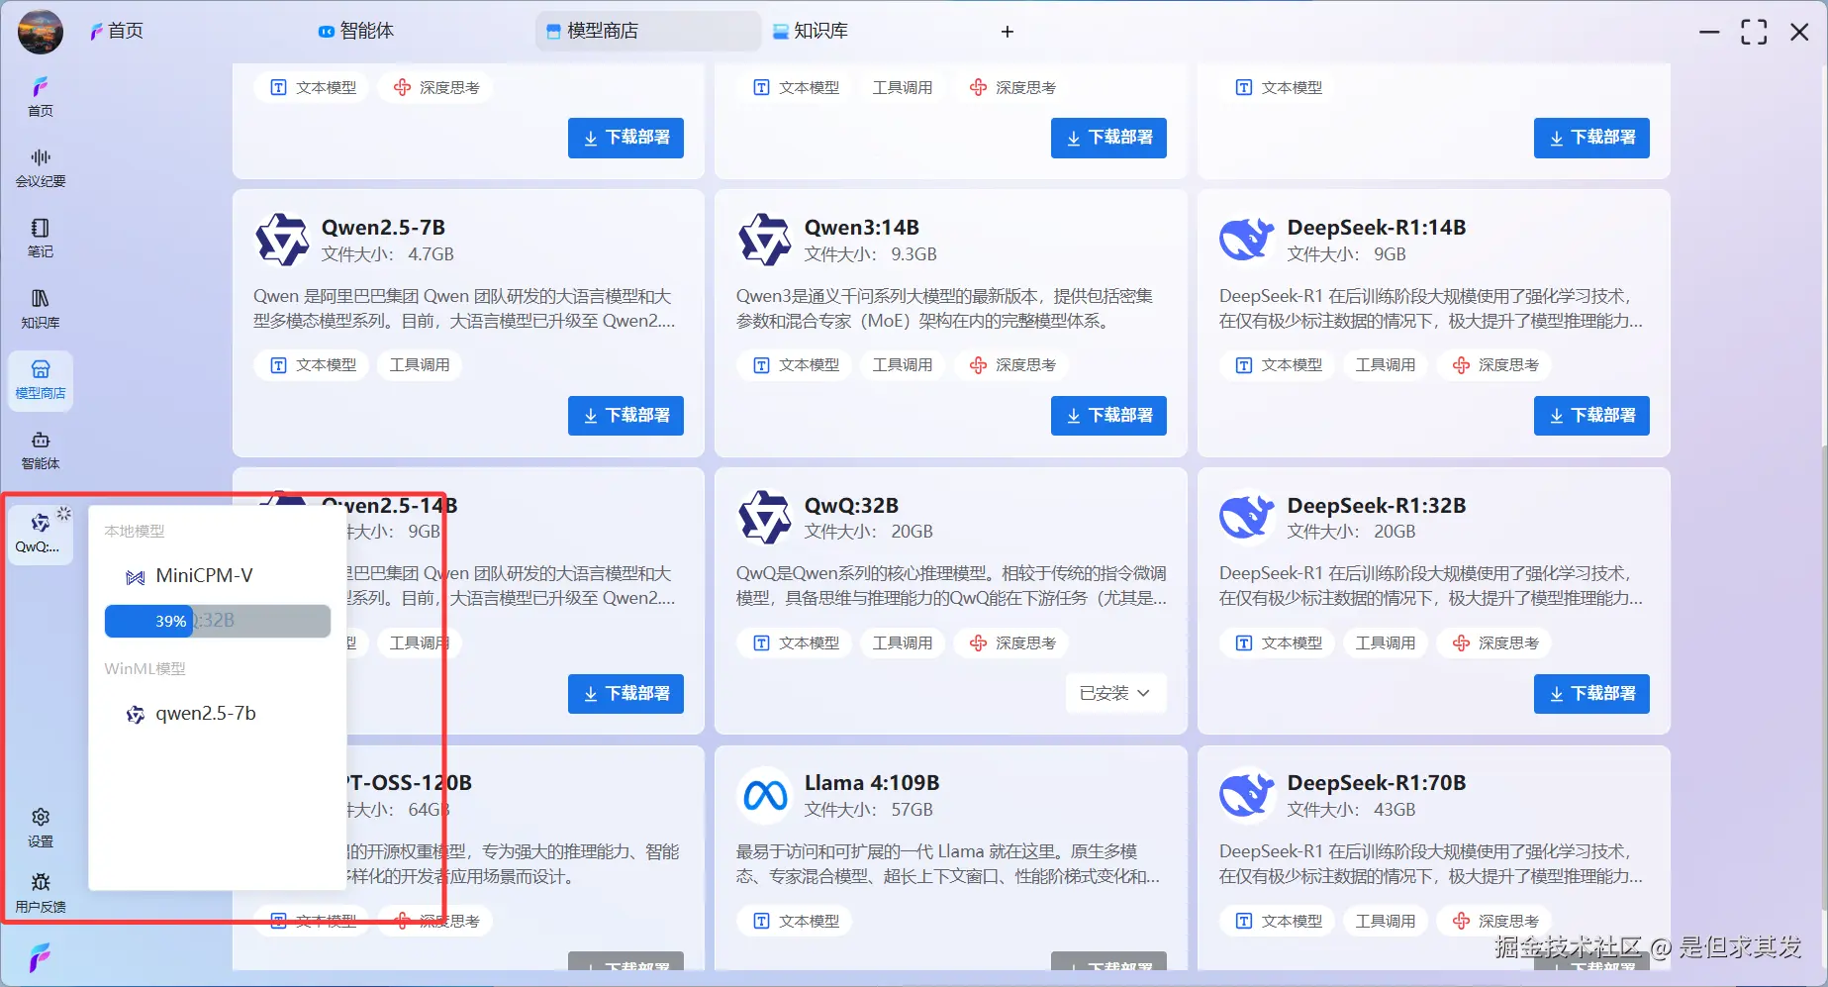Open the 笔记 sidebar icon
This screenshot has height=987, width=1828.
(x=40, y=238)
